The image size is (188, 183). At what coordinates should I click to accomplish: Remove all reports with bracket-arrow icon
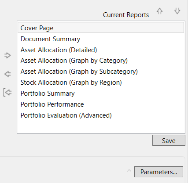point(7,92)
